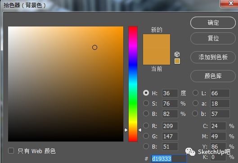This screenshot has width=238, height=163.
Task: Click the K black field showing 0
Action: click(218, 157)
